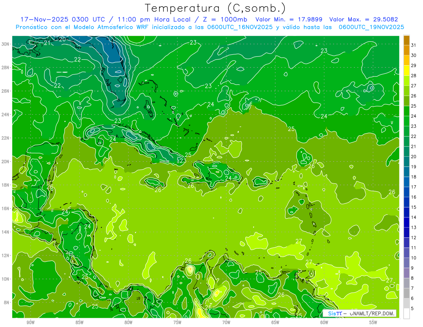Click the title Temperatura (C,somb.)
Screen dimensions: 423x327
(x=215, y=8)
